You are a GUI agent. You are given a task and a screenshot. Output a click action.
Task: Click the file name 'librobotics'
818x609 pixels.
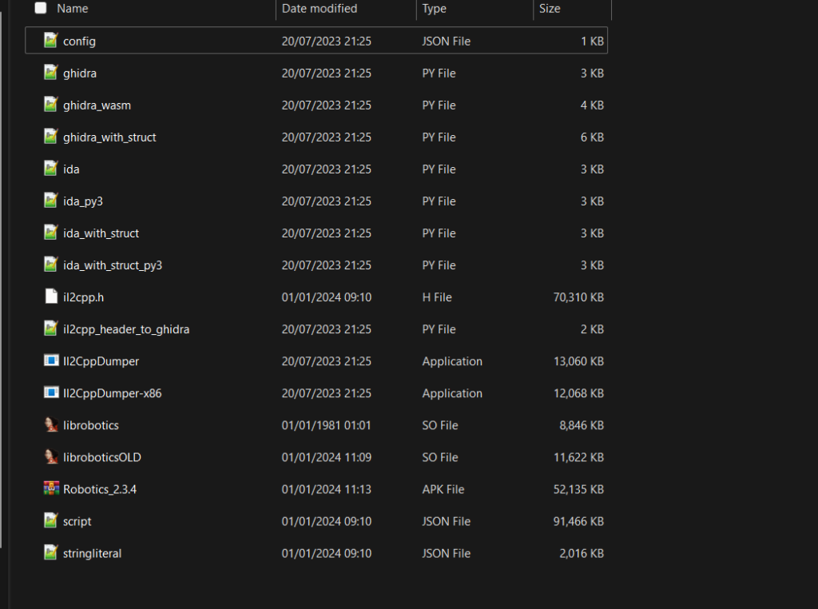click(x=91, y=425)
